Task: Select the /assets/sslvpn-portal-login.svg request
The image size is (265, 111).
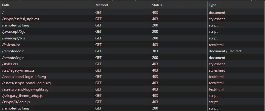Action: pos(133,83)
